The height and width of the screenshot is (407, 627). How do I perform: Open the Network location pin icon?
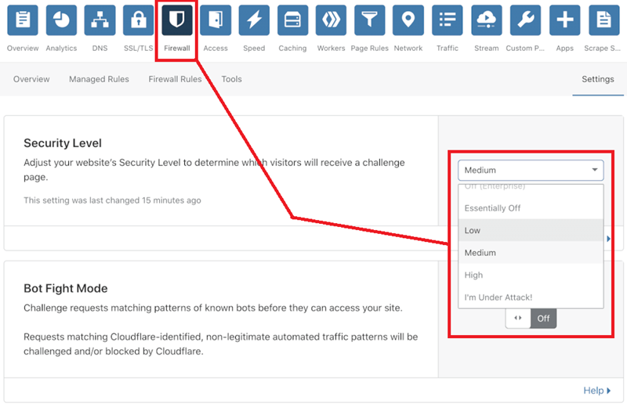(x=408, y=20)
